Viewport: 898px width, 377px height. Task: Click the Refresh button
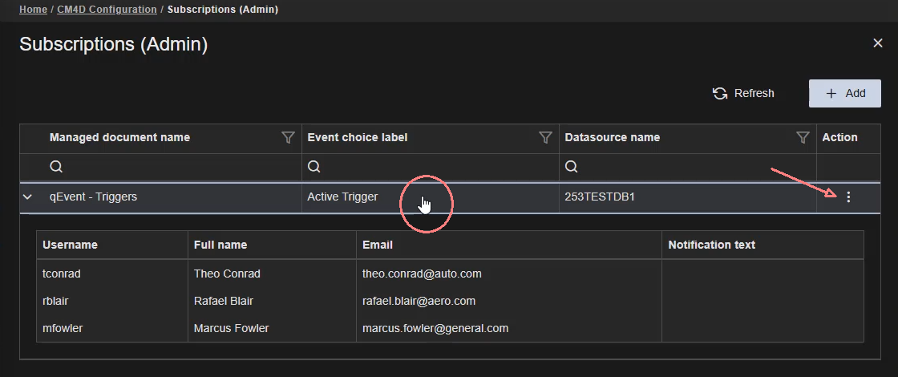(x=743, y=94)
